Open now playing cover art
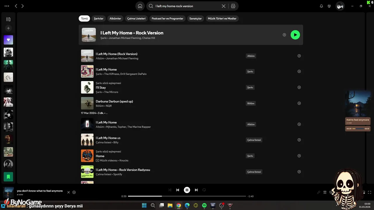 8,192
